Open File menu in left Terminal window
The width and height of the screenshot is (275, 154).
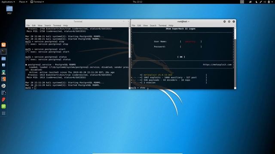pyautogui.click(x=28, y=26)
